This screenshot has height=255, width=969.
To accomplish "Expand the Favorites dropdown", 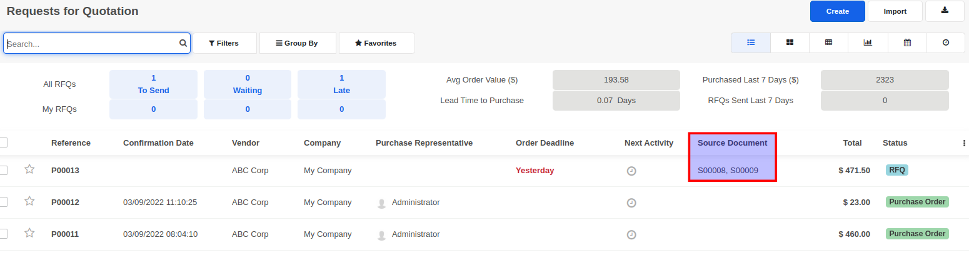I will [x=376, y=43].
